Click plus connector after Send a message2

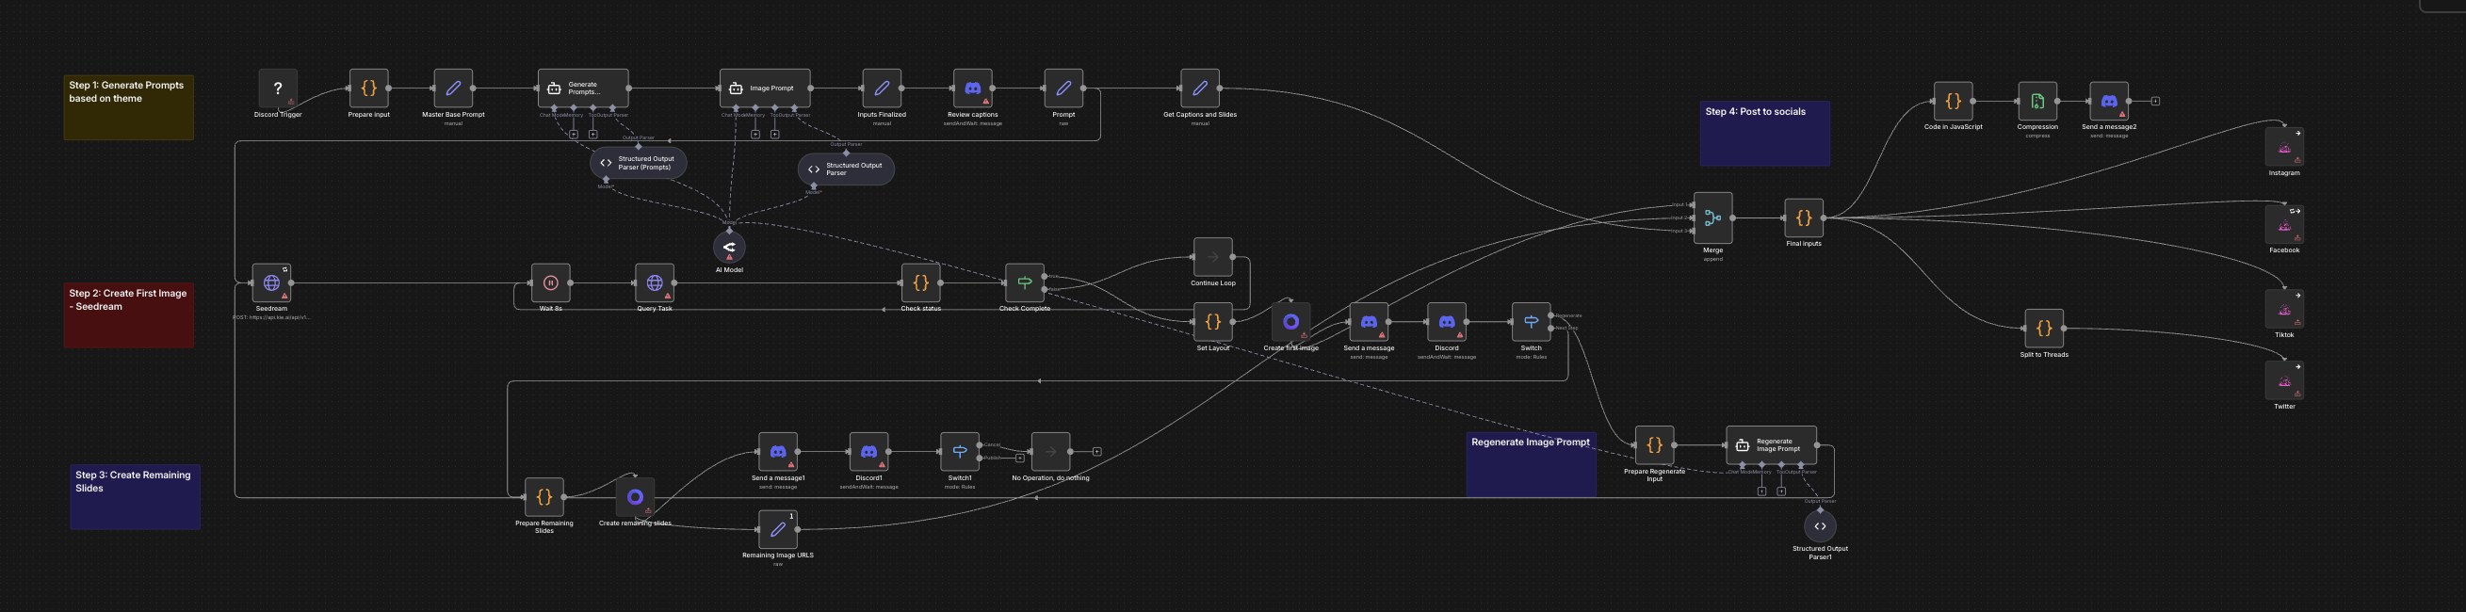point(2155,102)
